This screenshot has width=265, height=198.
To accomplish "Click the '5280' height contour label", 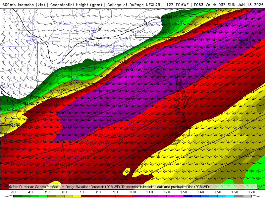I will coord(170,16).
